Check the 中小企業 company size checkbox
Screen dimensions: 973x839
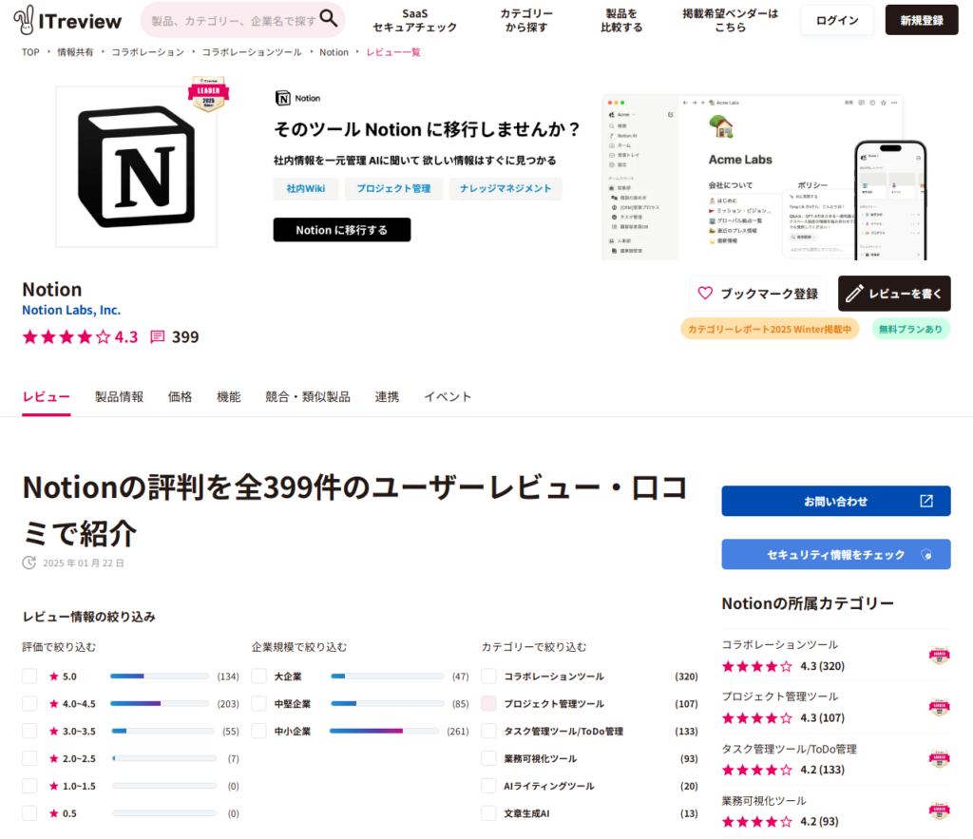[259, 731]
